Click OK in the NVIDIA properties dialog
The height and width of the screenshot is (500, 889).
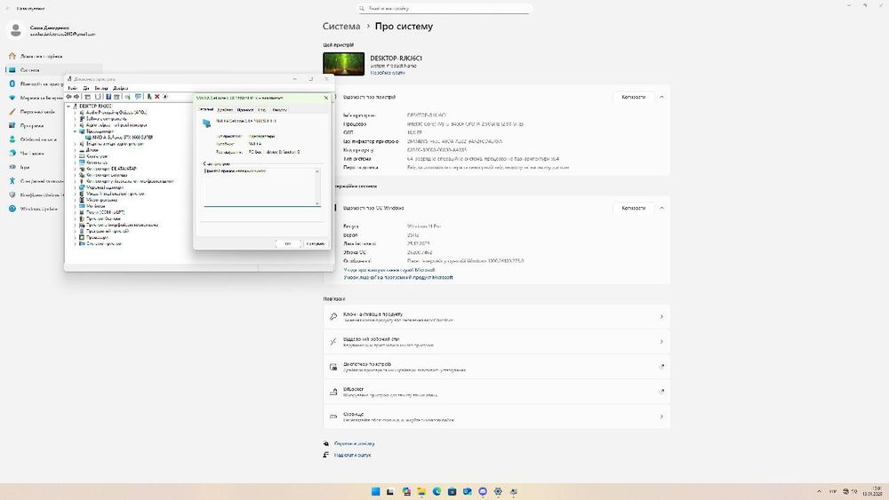tap(288, 243)
